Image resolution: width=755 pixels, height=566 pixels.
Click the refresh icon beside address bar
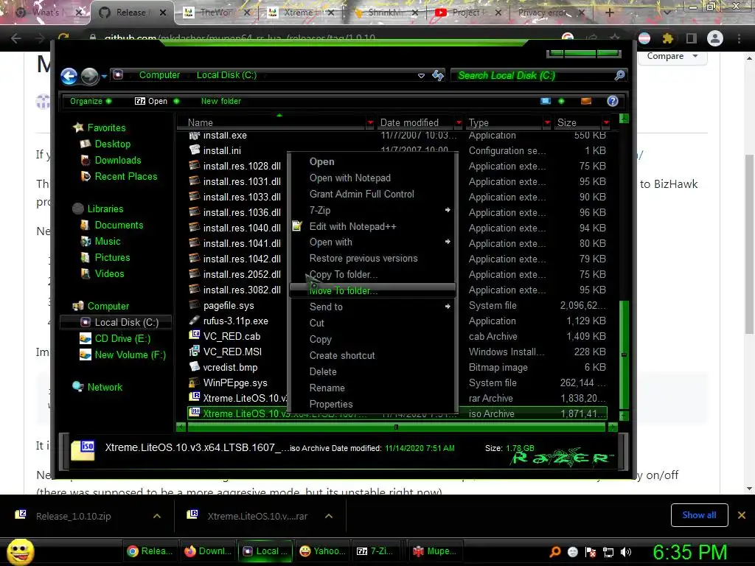coord(438,75)
